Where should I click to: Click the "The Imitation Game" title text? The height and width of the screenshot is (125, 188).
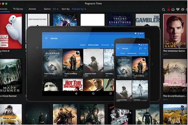pyautogui.click(x=174, y=51)
